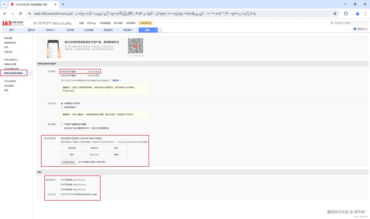Screen dimensions: 370x219
Task: Open 邮箱安全设置 in the sidebar
Action: coord(10,64)
